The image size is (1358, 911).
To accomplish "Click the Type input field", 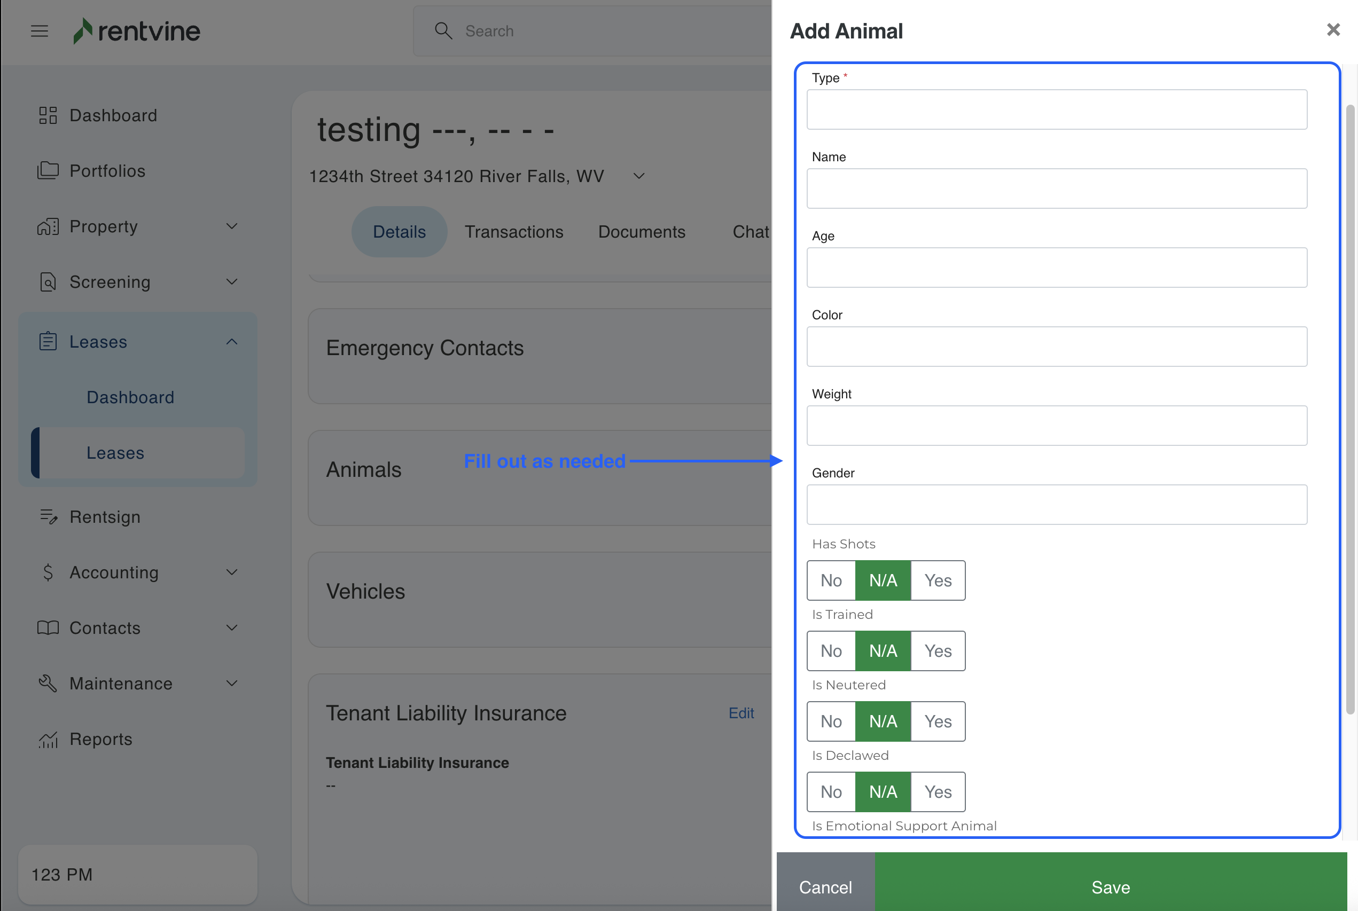I will coord(1056,109).
